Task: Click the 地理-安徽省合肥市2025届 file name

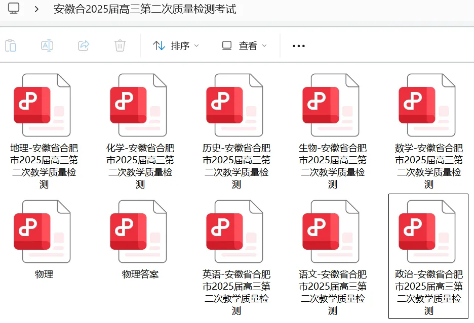Action: 44,166
